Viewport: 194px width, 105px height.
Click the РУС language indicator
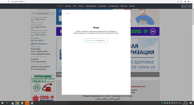180,103
